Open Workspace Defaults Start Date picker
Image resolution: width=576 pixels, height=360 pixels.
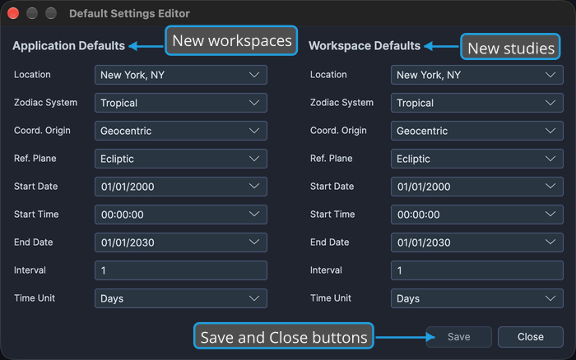pyautogui.click(x=476, y=187)
